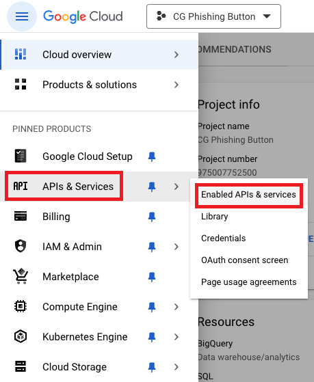The height and width of the screenshot is (382, 314).
Task: Toggle the Compute Engine pin
Action: (152, 307)
